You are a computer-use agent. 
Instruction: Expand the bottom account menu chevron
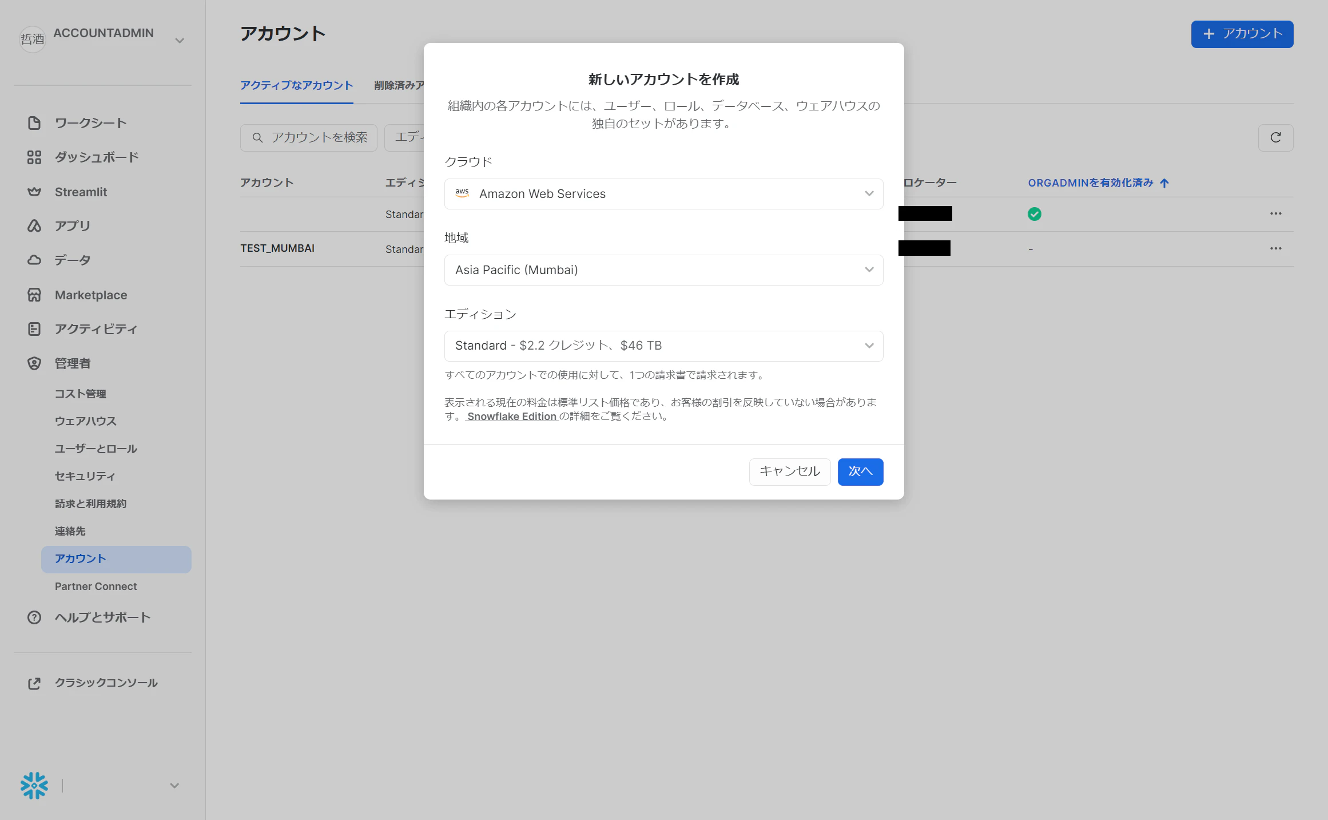pos(174,786)
